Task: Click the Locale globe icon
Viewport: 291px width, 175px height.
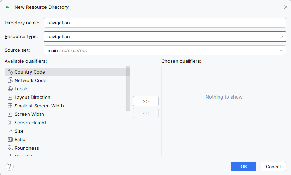Action: click(10, 89)
